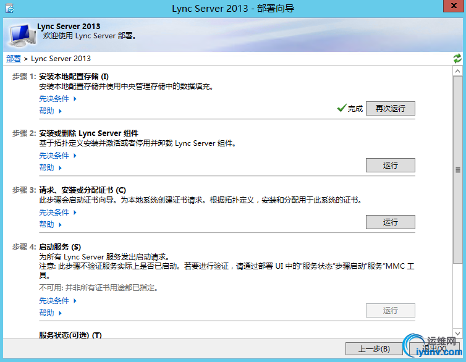Click disabled 运行 button for step 4
The height and width of the screenshot is (362, 466).
(390, 310)
